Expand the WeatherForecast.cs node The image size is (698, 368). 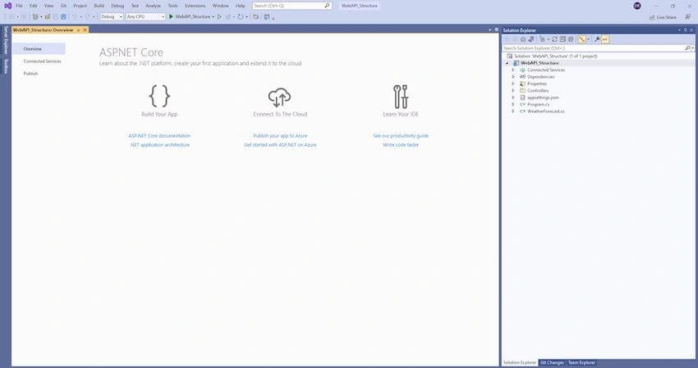(x=513, y=111)
